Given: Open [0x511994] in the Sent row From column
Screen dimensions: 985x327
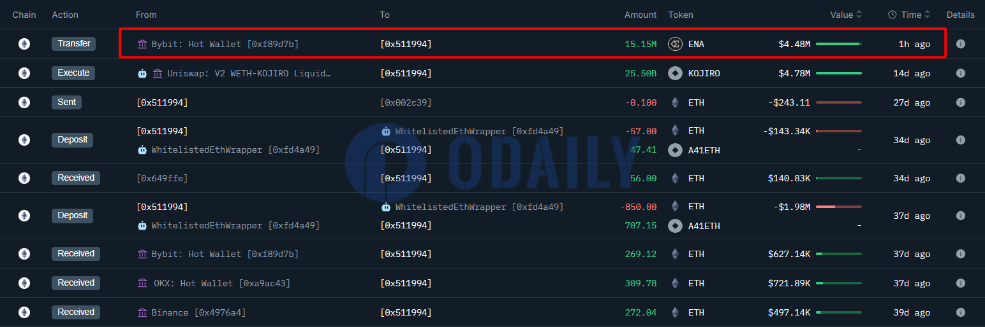Looking at the screenshot, I should (x=162, y=102).
